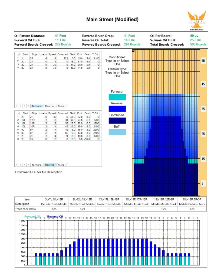
Task: Click previous-sheet arrow in lower table navigator
Action: (x=21, y=165)
